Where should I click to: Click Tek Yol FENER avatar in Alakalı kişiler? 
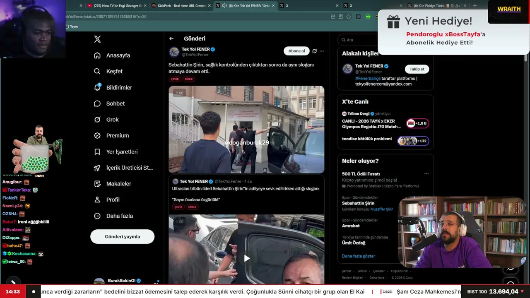pos(347,69)
